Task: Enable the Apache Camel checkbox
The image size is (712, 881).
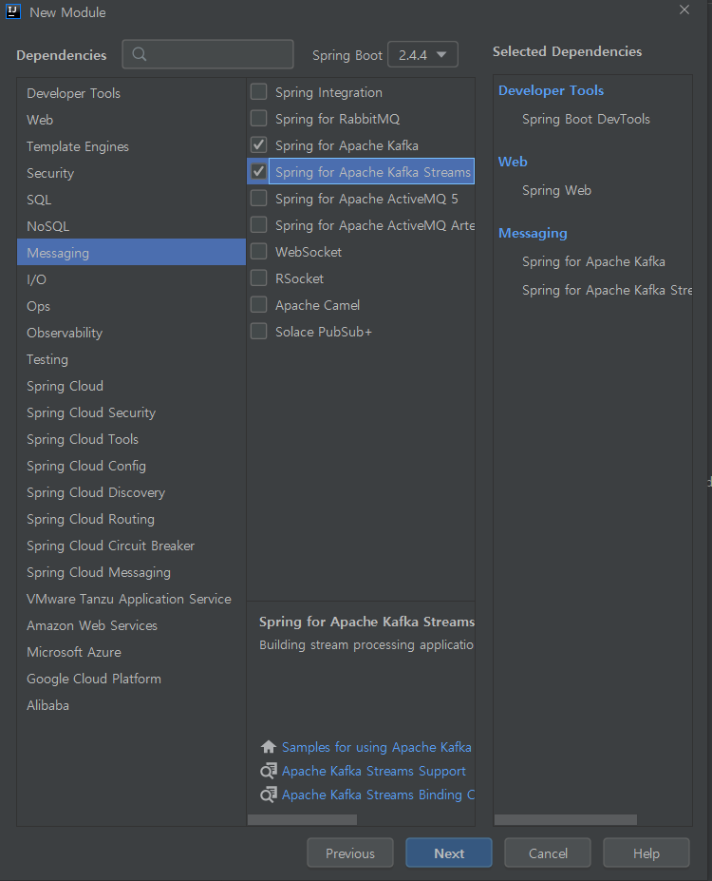Action: pyautogui.click(x=258, y=304)
